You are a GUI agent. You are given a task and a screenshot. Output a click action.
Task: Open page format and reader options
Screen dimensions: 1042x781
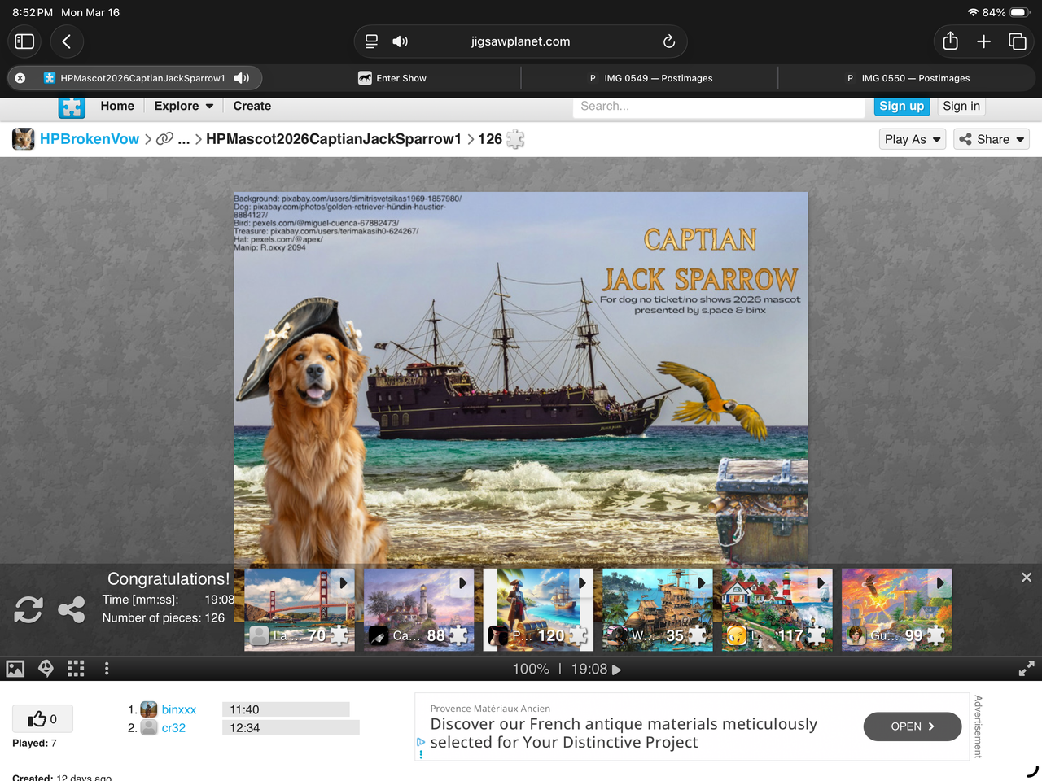(x=371, y=41)
